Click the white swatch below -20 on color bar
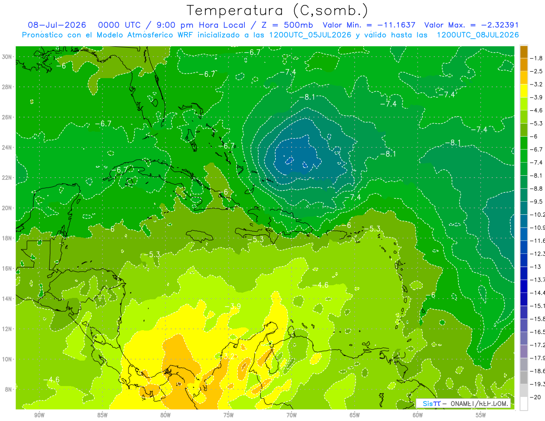545x421 pixels. 524,404
